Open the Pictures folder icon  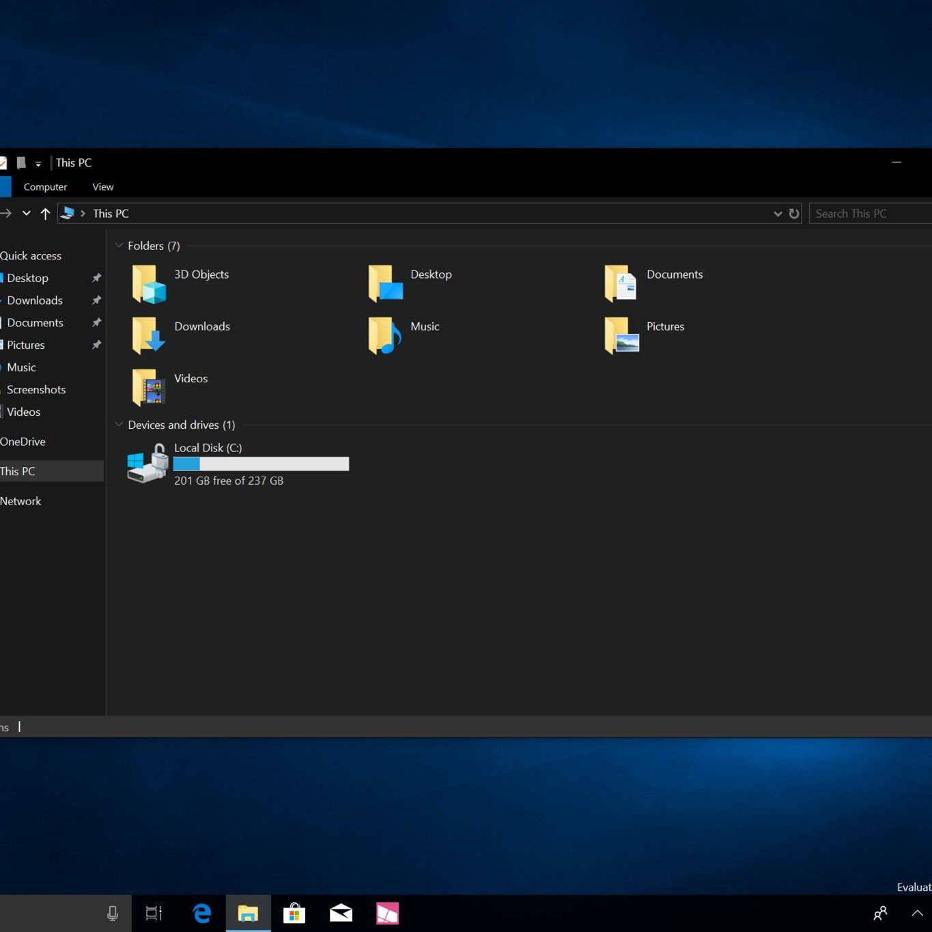coord(621,335)
